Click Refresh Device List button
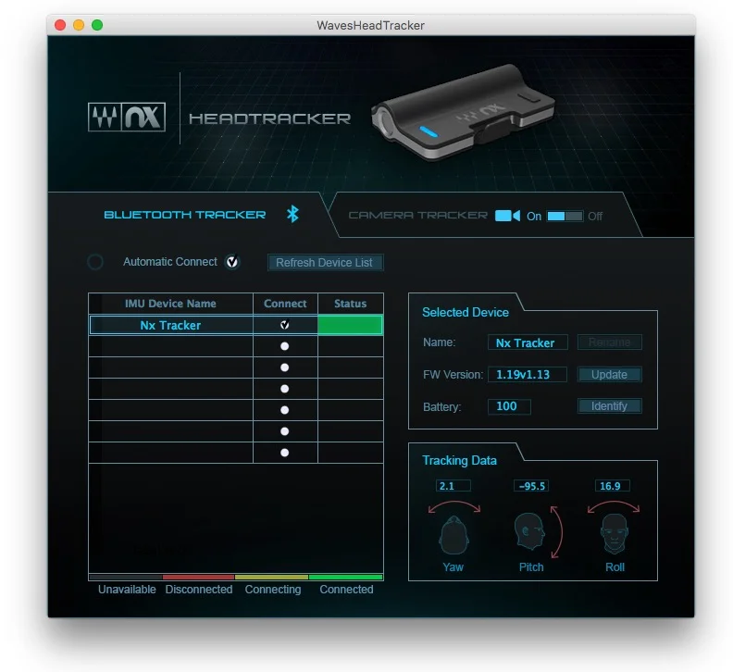The width and height of the screenshot is (733, 672). click(325, 262)
